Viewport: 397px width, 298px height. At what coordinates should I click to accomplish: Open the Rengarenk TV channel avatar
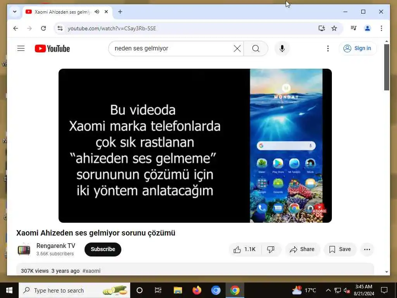coord(24,249)
